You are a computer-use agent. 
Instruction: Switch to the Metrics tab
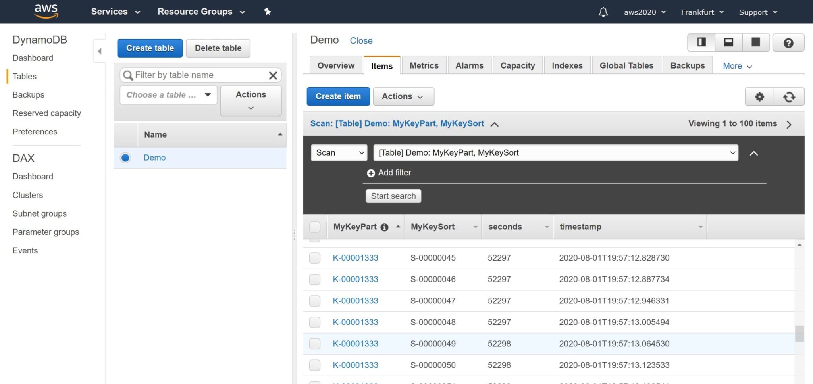[424, 66]
